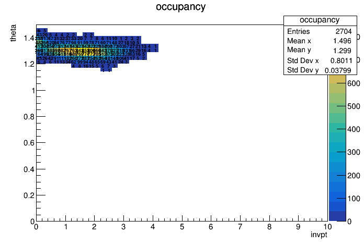The image size is (364, 246).
Task: Click the y-axis tick label "0.6"
Action: pyautogui.click(x=29, y=143)
